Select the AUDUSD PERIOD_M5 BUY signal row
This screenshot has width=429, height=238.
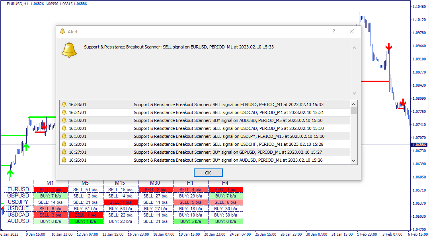point(228,120)
